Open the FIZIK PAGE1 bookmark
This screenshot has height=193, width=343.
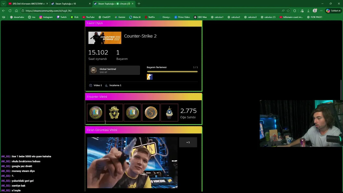[315, 17]
